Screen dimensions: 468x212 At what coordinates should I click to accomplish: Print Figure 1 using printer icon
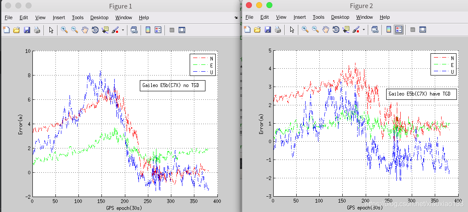[x=37, y=29]
